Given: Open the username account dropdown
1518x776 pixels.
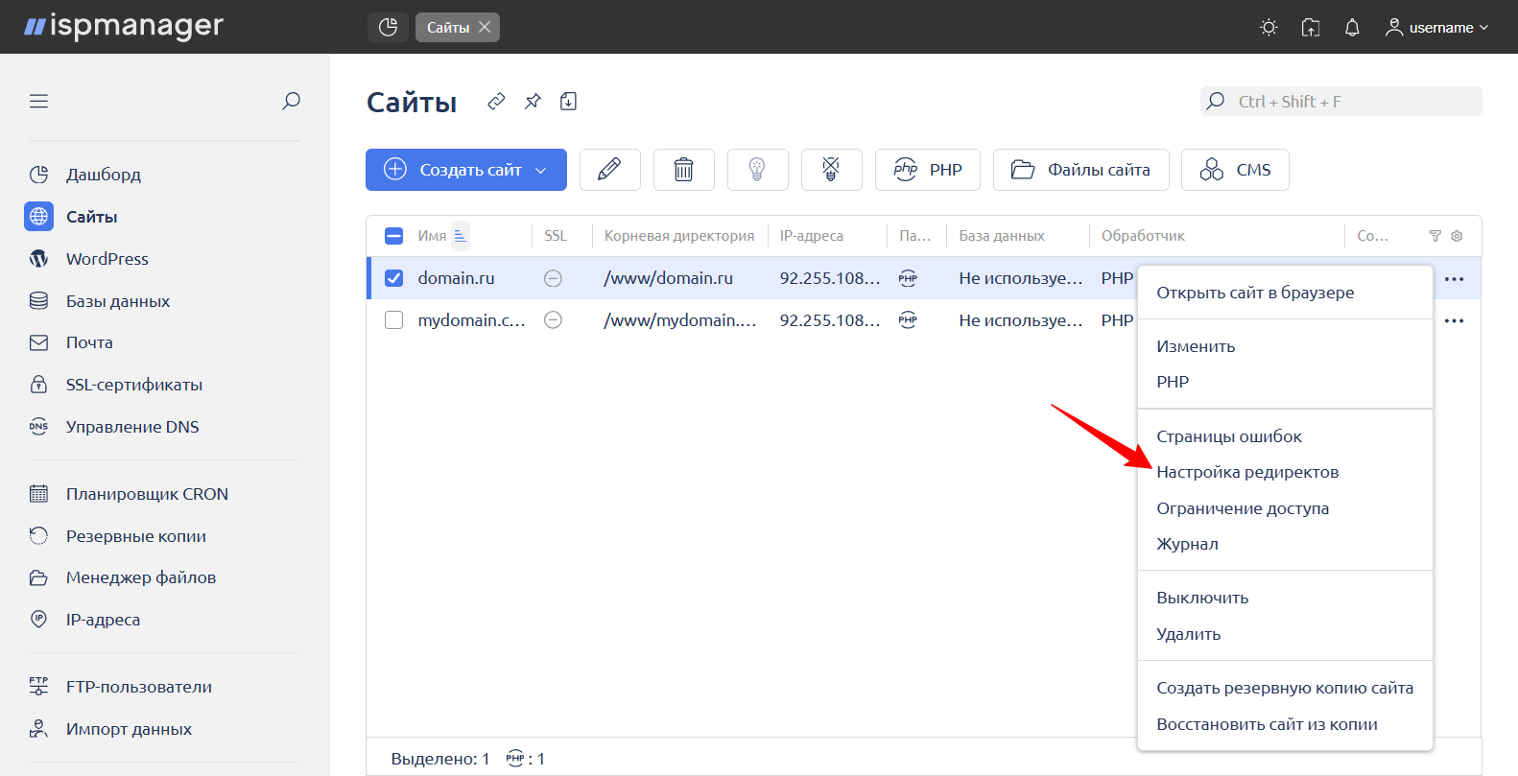Looking at the screenshot, I should [1436, 28].
